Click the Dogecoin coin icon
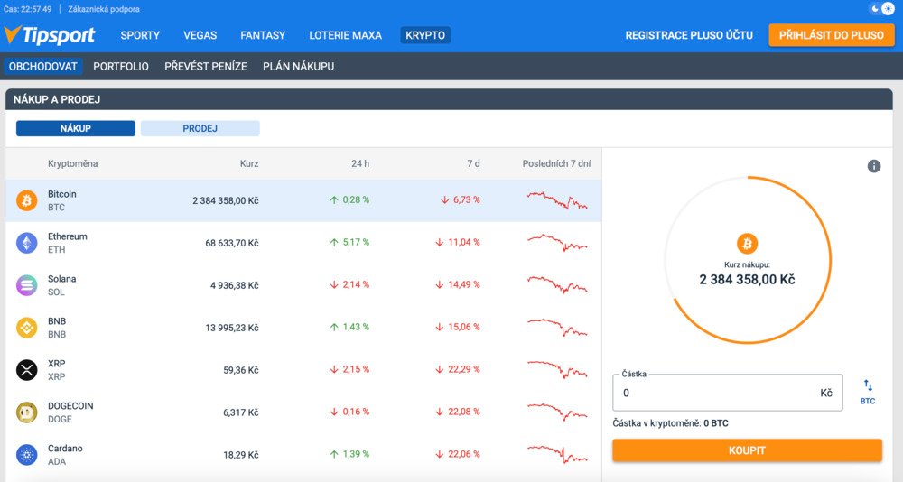The image size is (903, 482). tap(27, 412)
